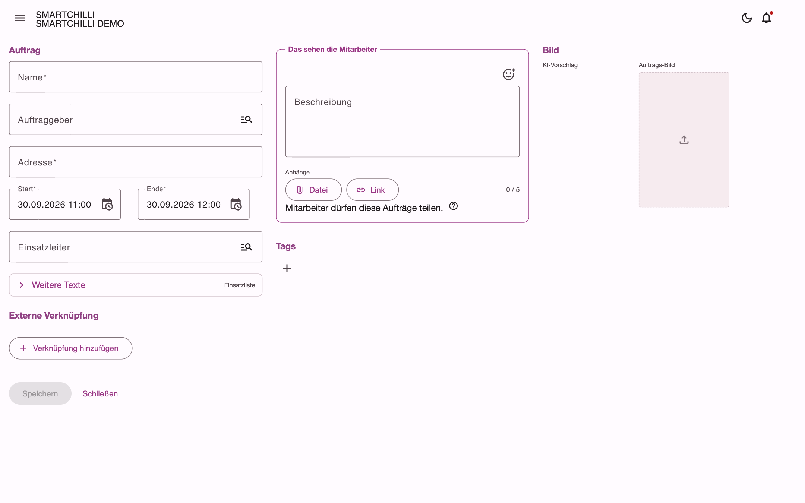Open the hamburger navigation menu
Viewport: 805px width, 503px height.
20,18
